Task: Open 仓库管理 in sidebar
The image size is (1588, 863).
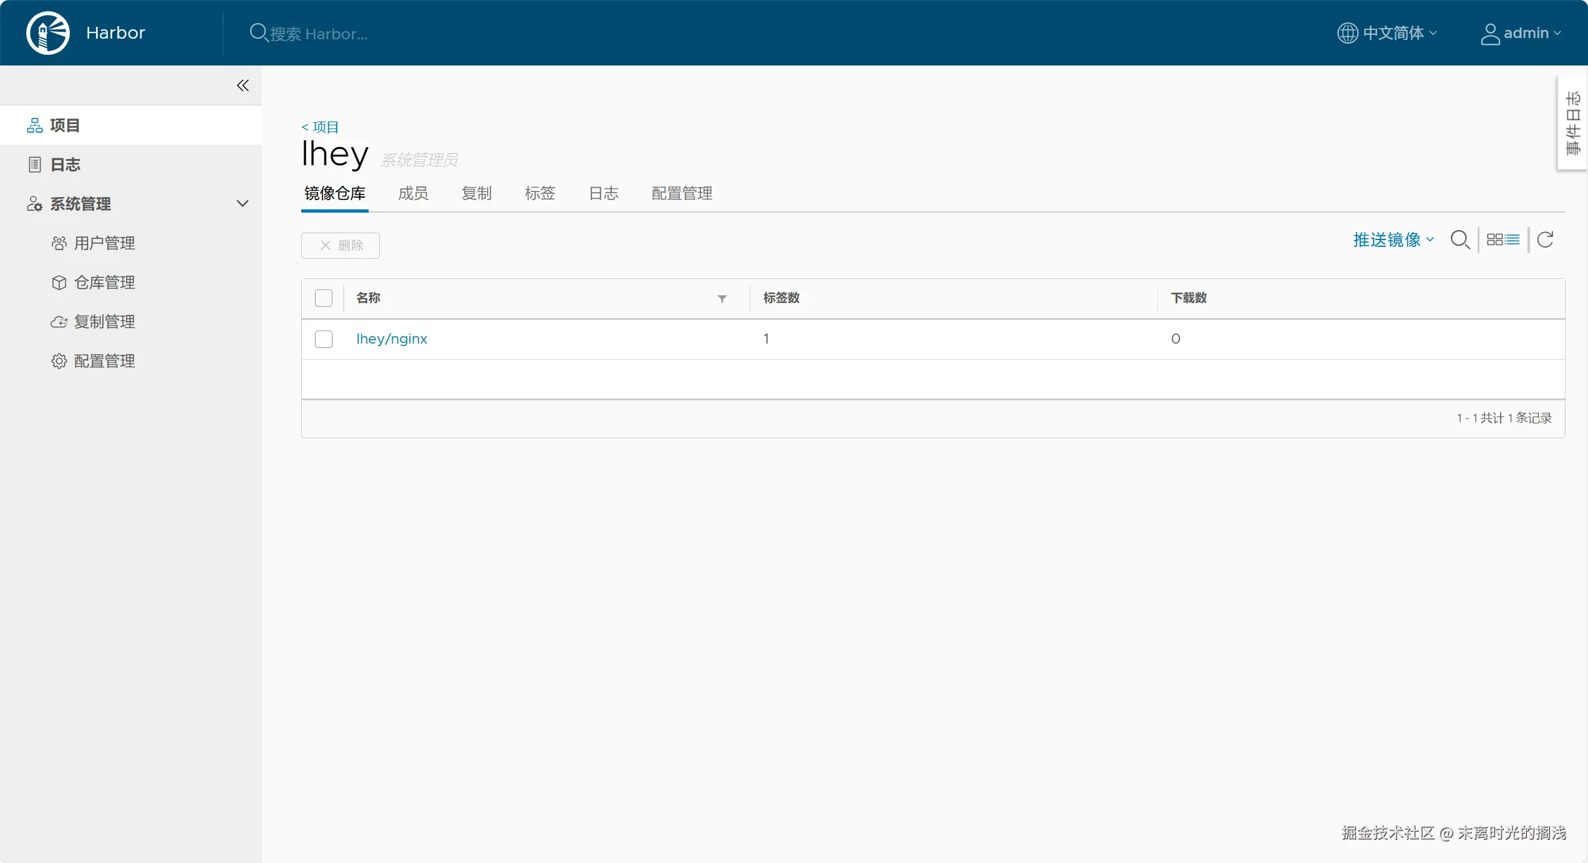Action: pyautogui.click(x=104, y=282)
